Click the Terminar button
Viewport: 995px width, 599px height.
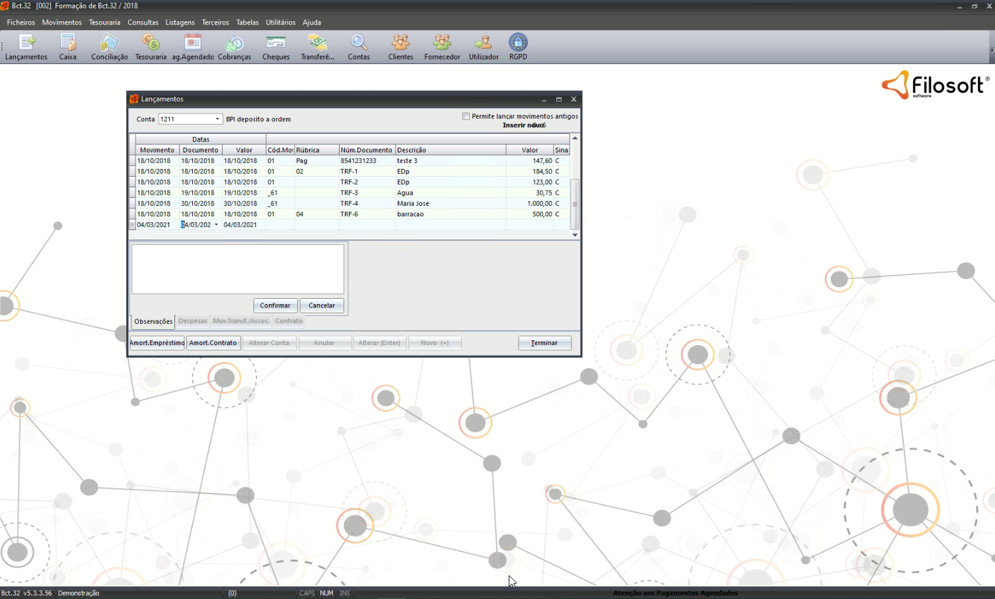(544, 343)
